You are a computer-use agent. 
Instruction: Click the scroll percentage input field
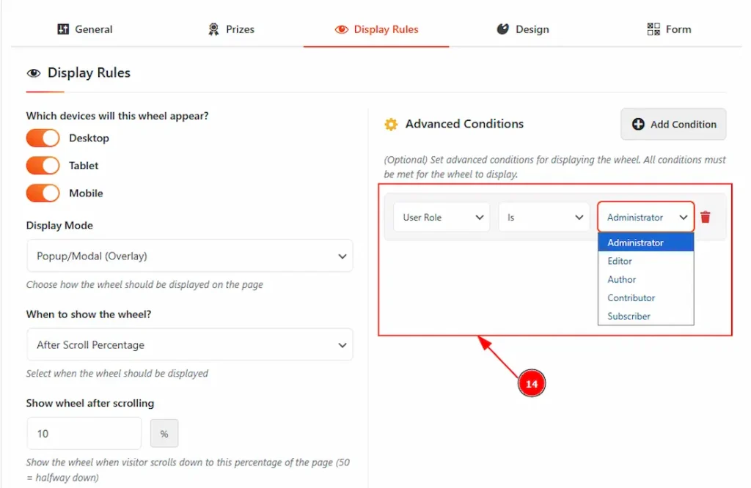(x=84, y=434)
